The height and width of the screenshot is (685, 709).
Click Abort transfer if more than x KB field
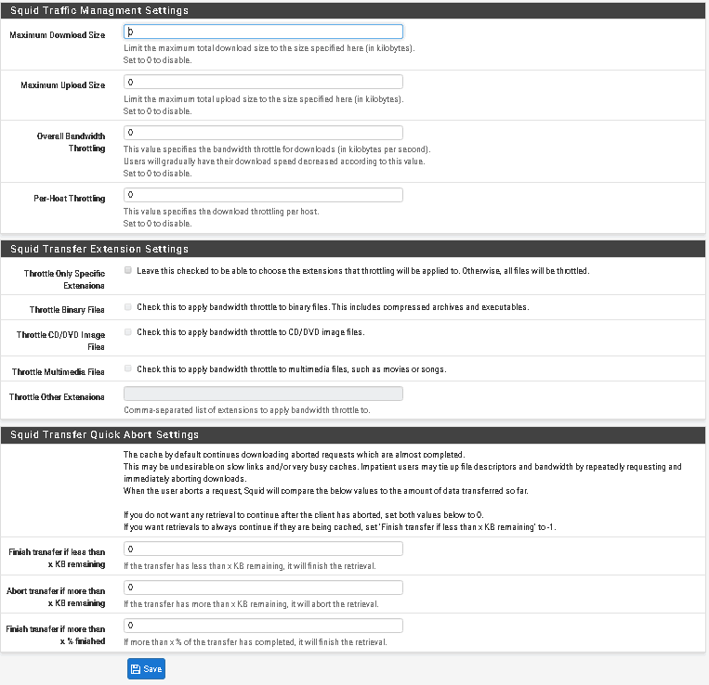tap(263, 588)
